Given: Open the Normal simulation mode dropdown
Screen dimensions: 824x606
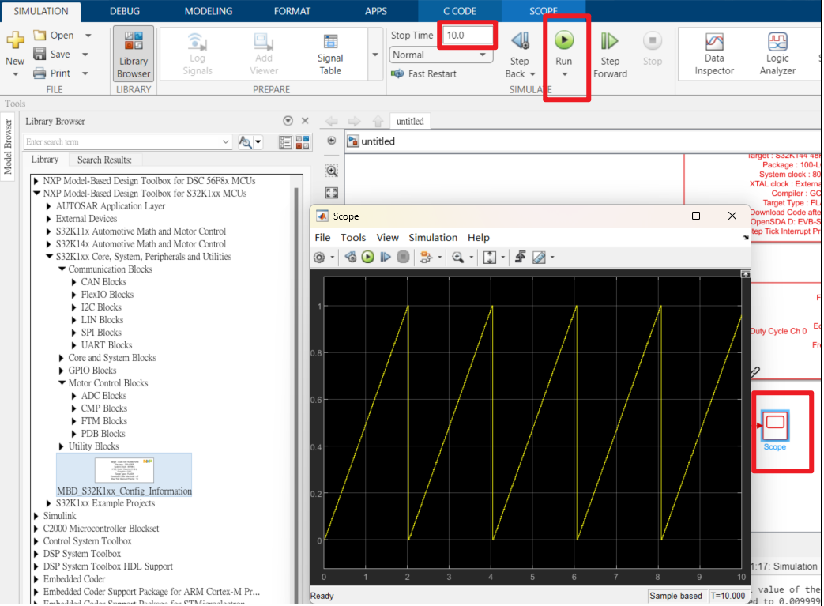Looking at the screenshot, I should [440, 55].
